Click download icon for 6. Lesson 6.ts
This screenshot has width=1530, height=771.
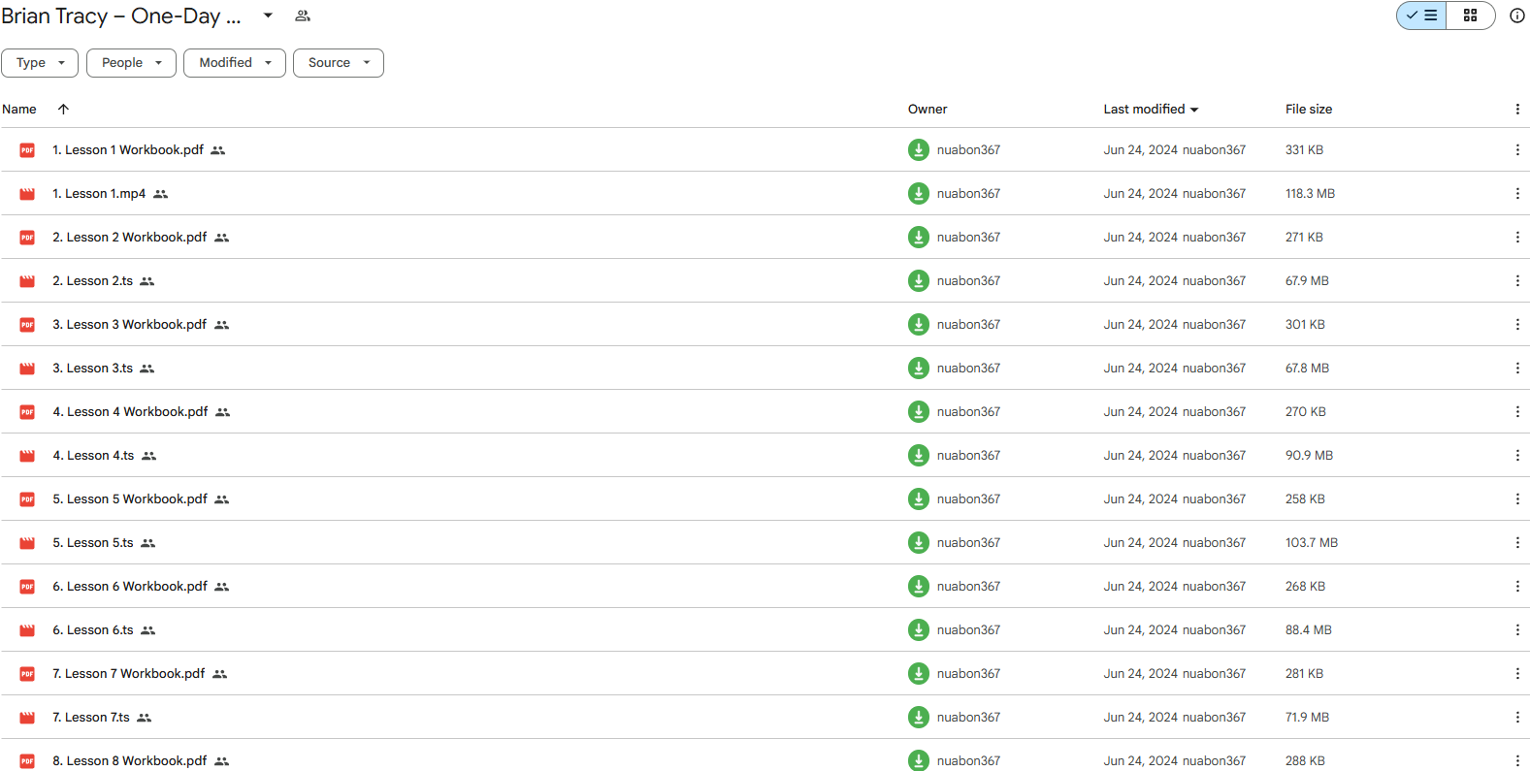pos(919,630)
